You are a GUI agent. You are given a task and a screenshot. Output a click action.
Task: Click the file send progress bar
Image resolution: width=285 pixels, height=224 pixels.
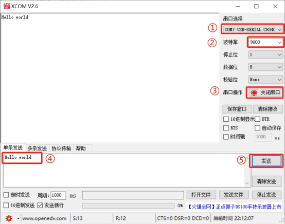(128, 206)
